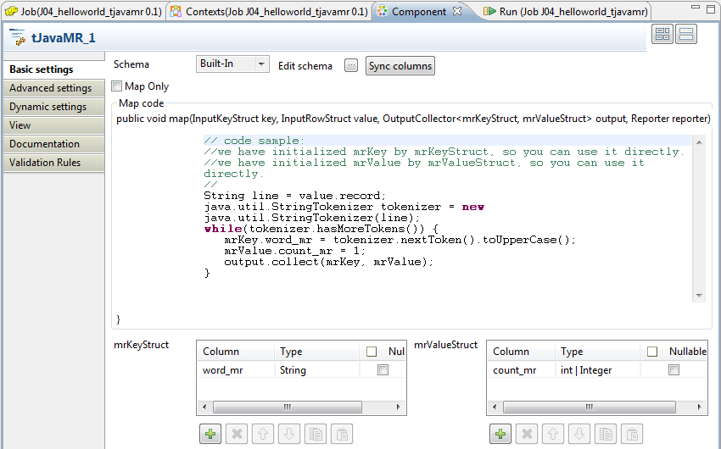Add a column to the mrKeyStruct table
Screen dimensions: 721x449
210,434
